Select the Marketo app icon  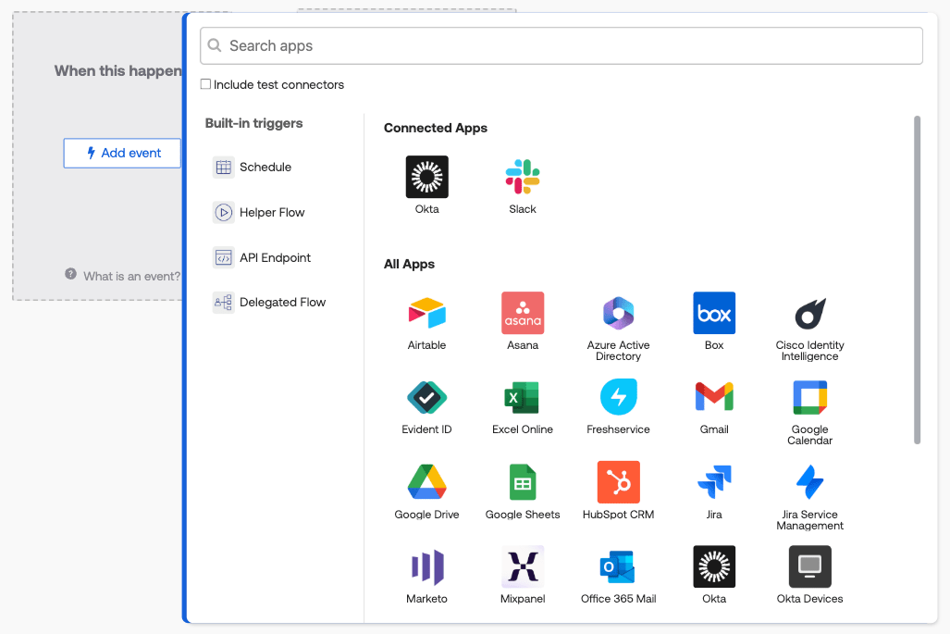(x=426, y=566)
